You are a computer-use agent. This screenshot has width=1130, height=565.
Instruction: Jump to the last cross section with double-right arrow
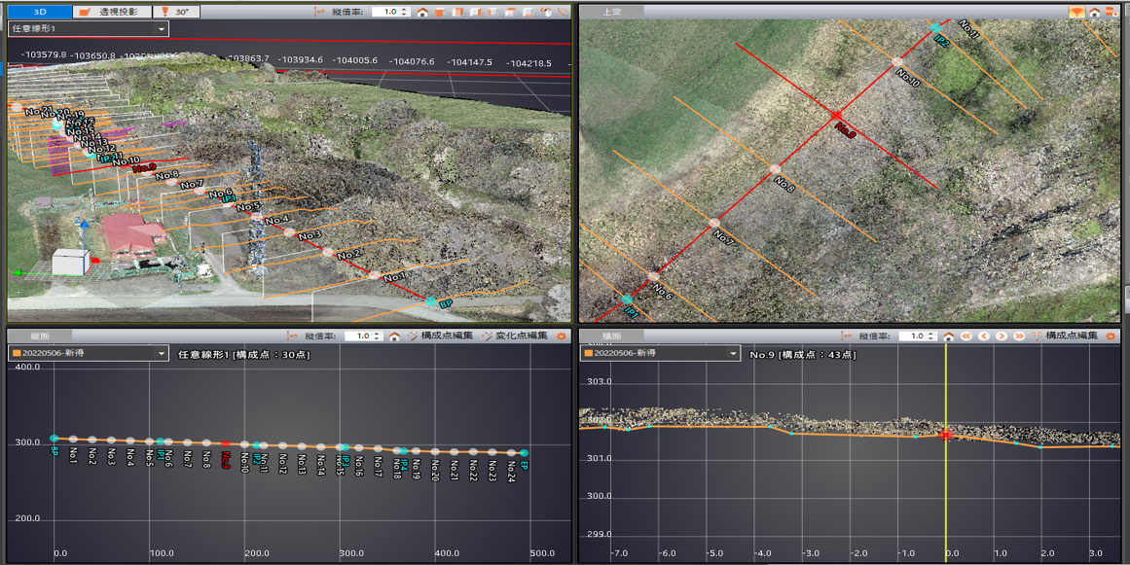pyautogui.click(x=1019, y=335)
